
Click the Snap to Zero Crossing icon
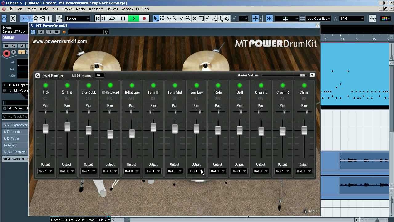tap(372, 18)
